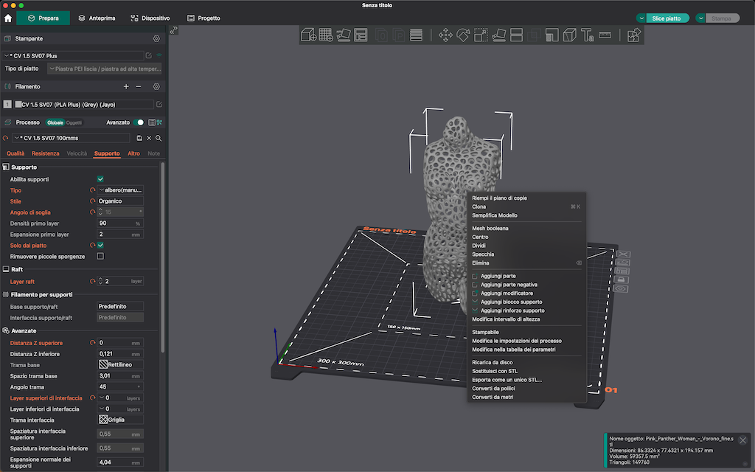Click the Densità primo layer field
The image size is (755, 472).
tap(120, 223)
